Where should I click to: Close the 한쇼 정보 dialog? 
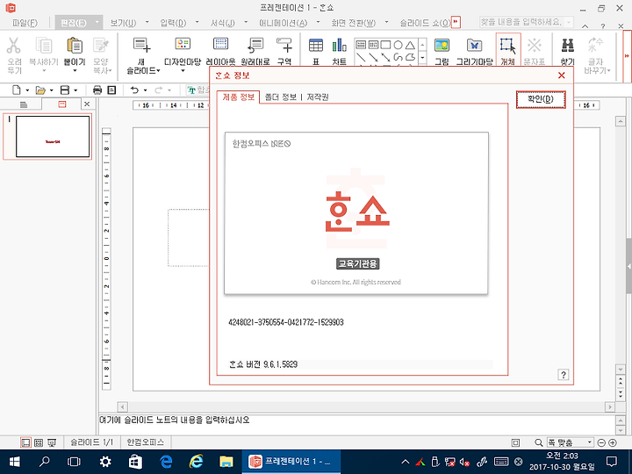(x=561, y=75)
